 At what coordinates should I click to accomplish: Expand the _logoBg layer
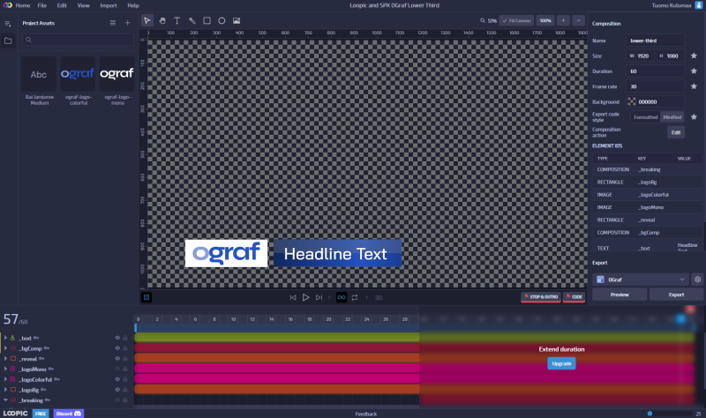click(5, 390)
